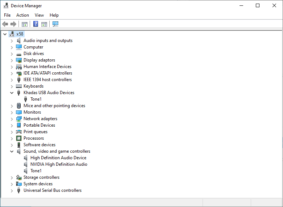Viewport: 283px width, 207px height.
Task: Select the IDE ATA/ATAPI controllers label
Action: (x=48, y=73)
